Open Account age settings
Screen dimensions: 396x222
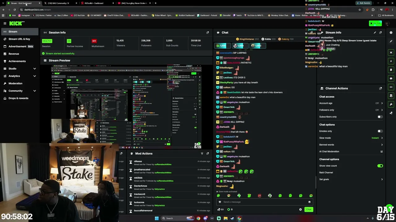pos(351,103)
